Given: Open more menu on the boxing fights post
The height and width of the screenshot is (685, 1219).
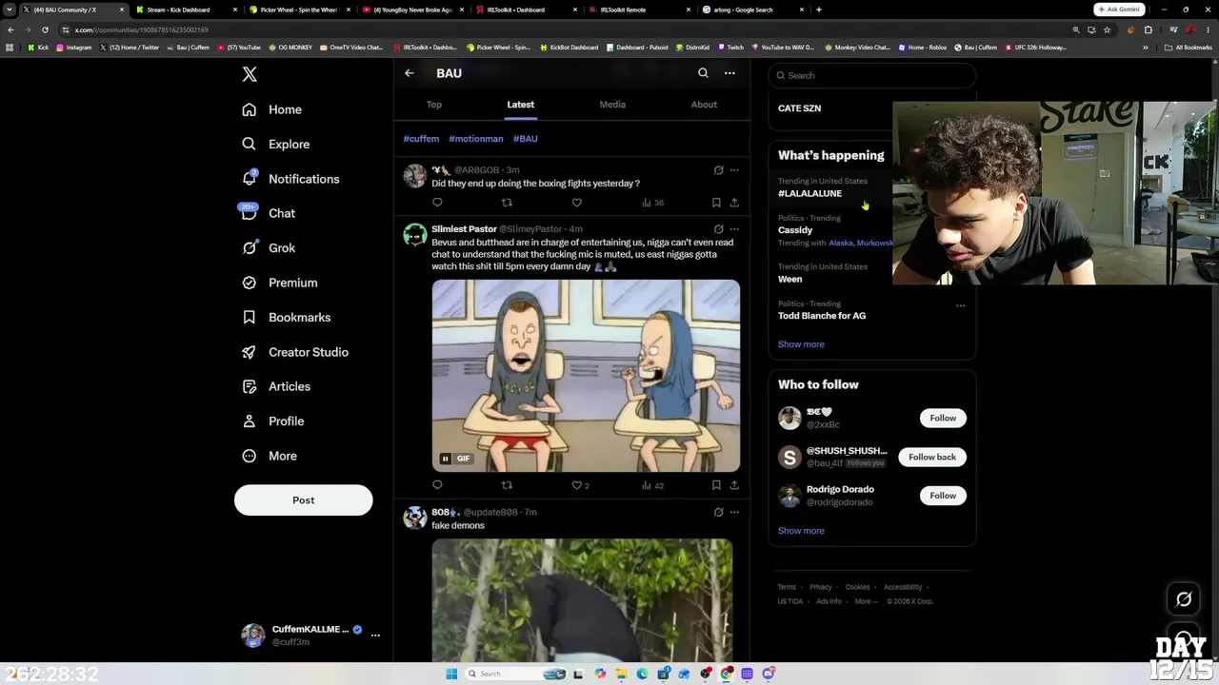Looking at the screenshot, I should point(734,170).
